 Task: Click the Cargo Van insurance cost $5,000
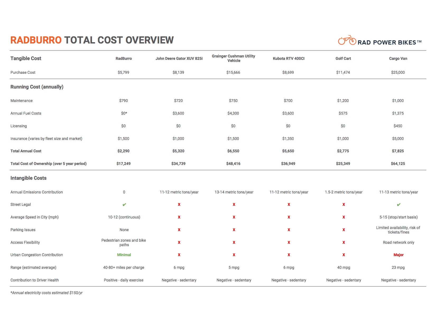point(398,139)
